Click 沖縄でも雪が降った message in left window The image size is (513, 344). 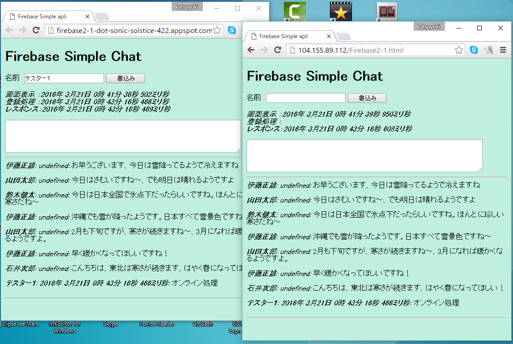pos(124,217)
